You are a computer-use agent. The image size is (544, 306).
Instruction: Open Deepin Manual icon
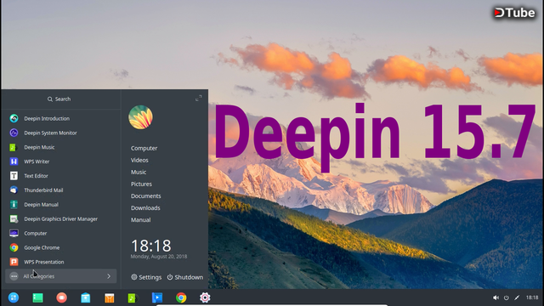point(14,204)
